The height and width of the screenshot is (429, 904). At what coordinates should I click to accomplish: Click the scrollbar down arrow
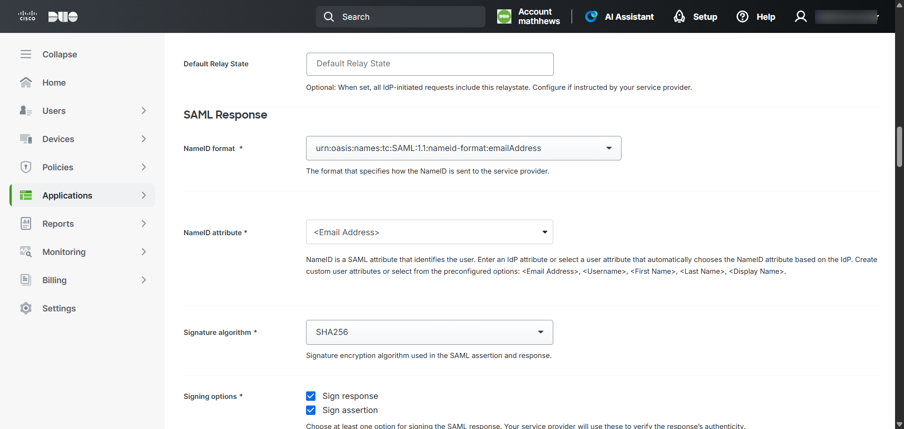(x=899, y=424)
